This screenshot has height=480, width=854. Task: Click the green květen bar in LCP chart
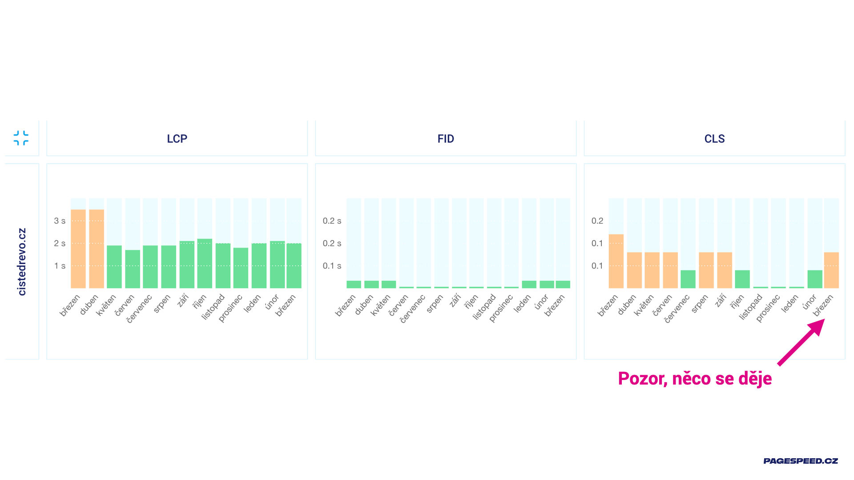(114, 267)
